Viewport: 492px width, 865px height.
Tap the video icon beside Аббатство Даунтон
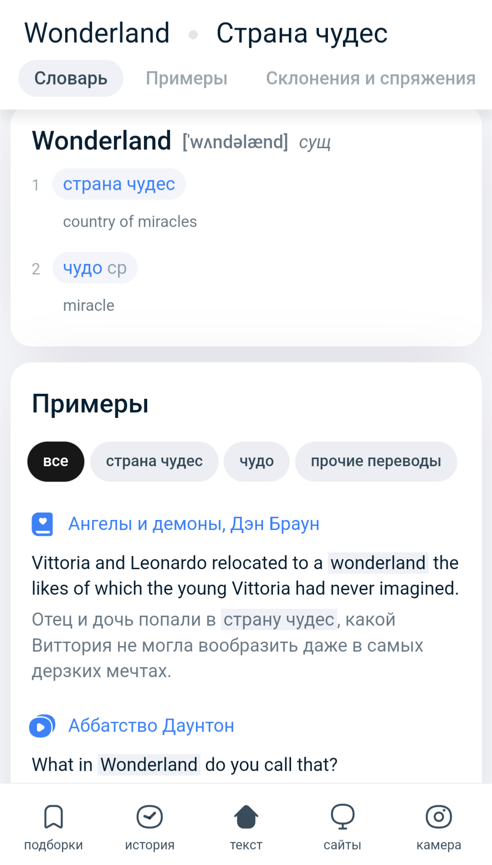click(x=42, y=726)
